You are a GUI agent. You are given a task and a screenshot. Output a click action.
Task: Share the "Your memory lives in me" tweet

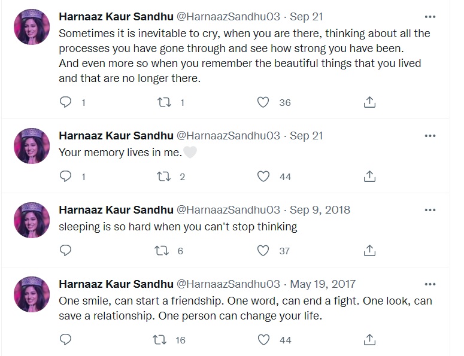point(370,176)
